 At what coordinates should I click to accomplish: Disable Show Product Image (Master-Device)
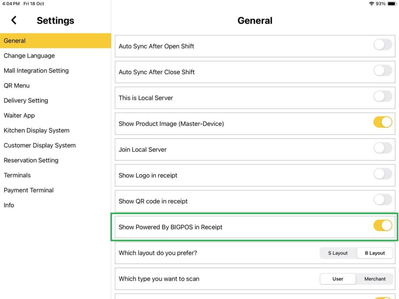coord(383,122)
